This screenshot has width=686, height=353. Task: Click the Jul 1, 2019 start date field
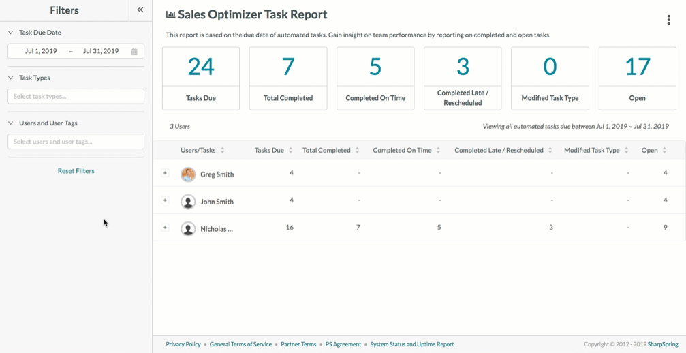pyautogui.click(x=41, y=51)
